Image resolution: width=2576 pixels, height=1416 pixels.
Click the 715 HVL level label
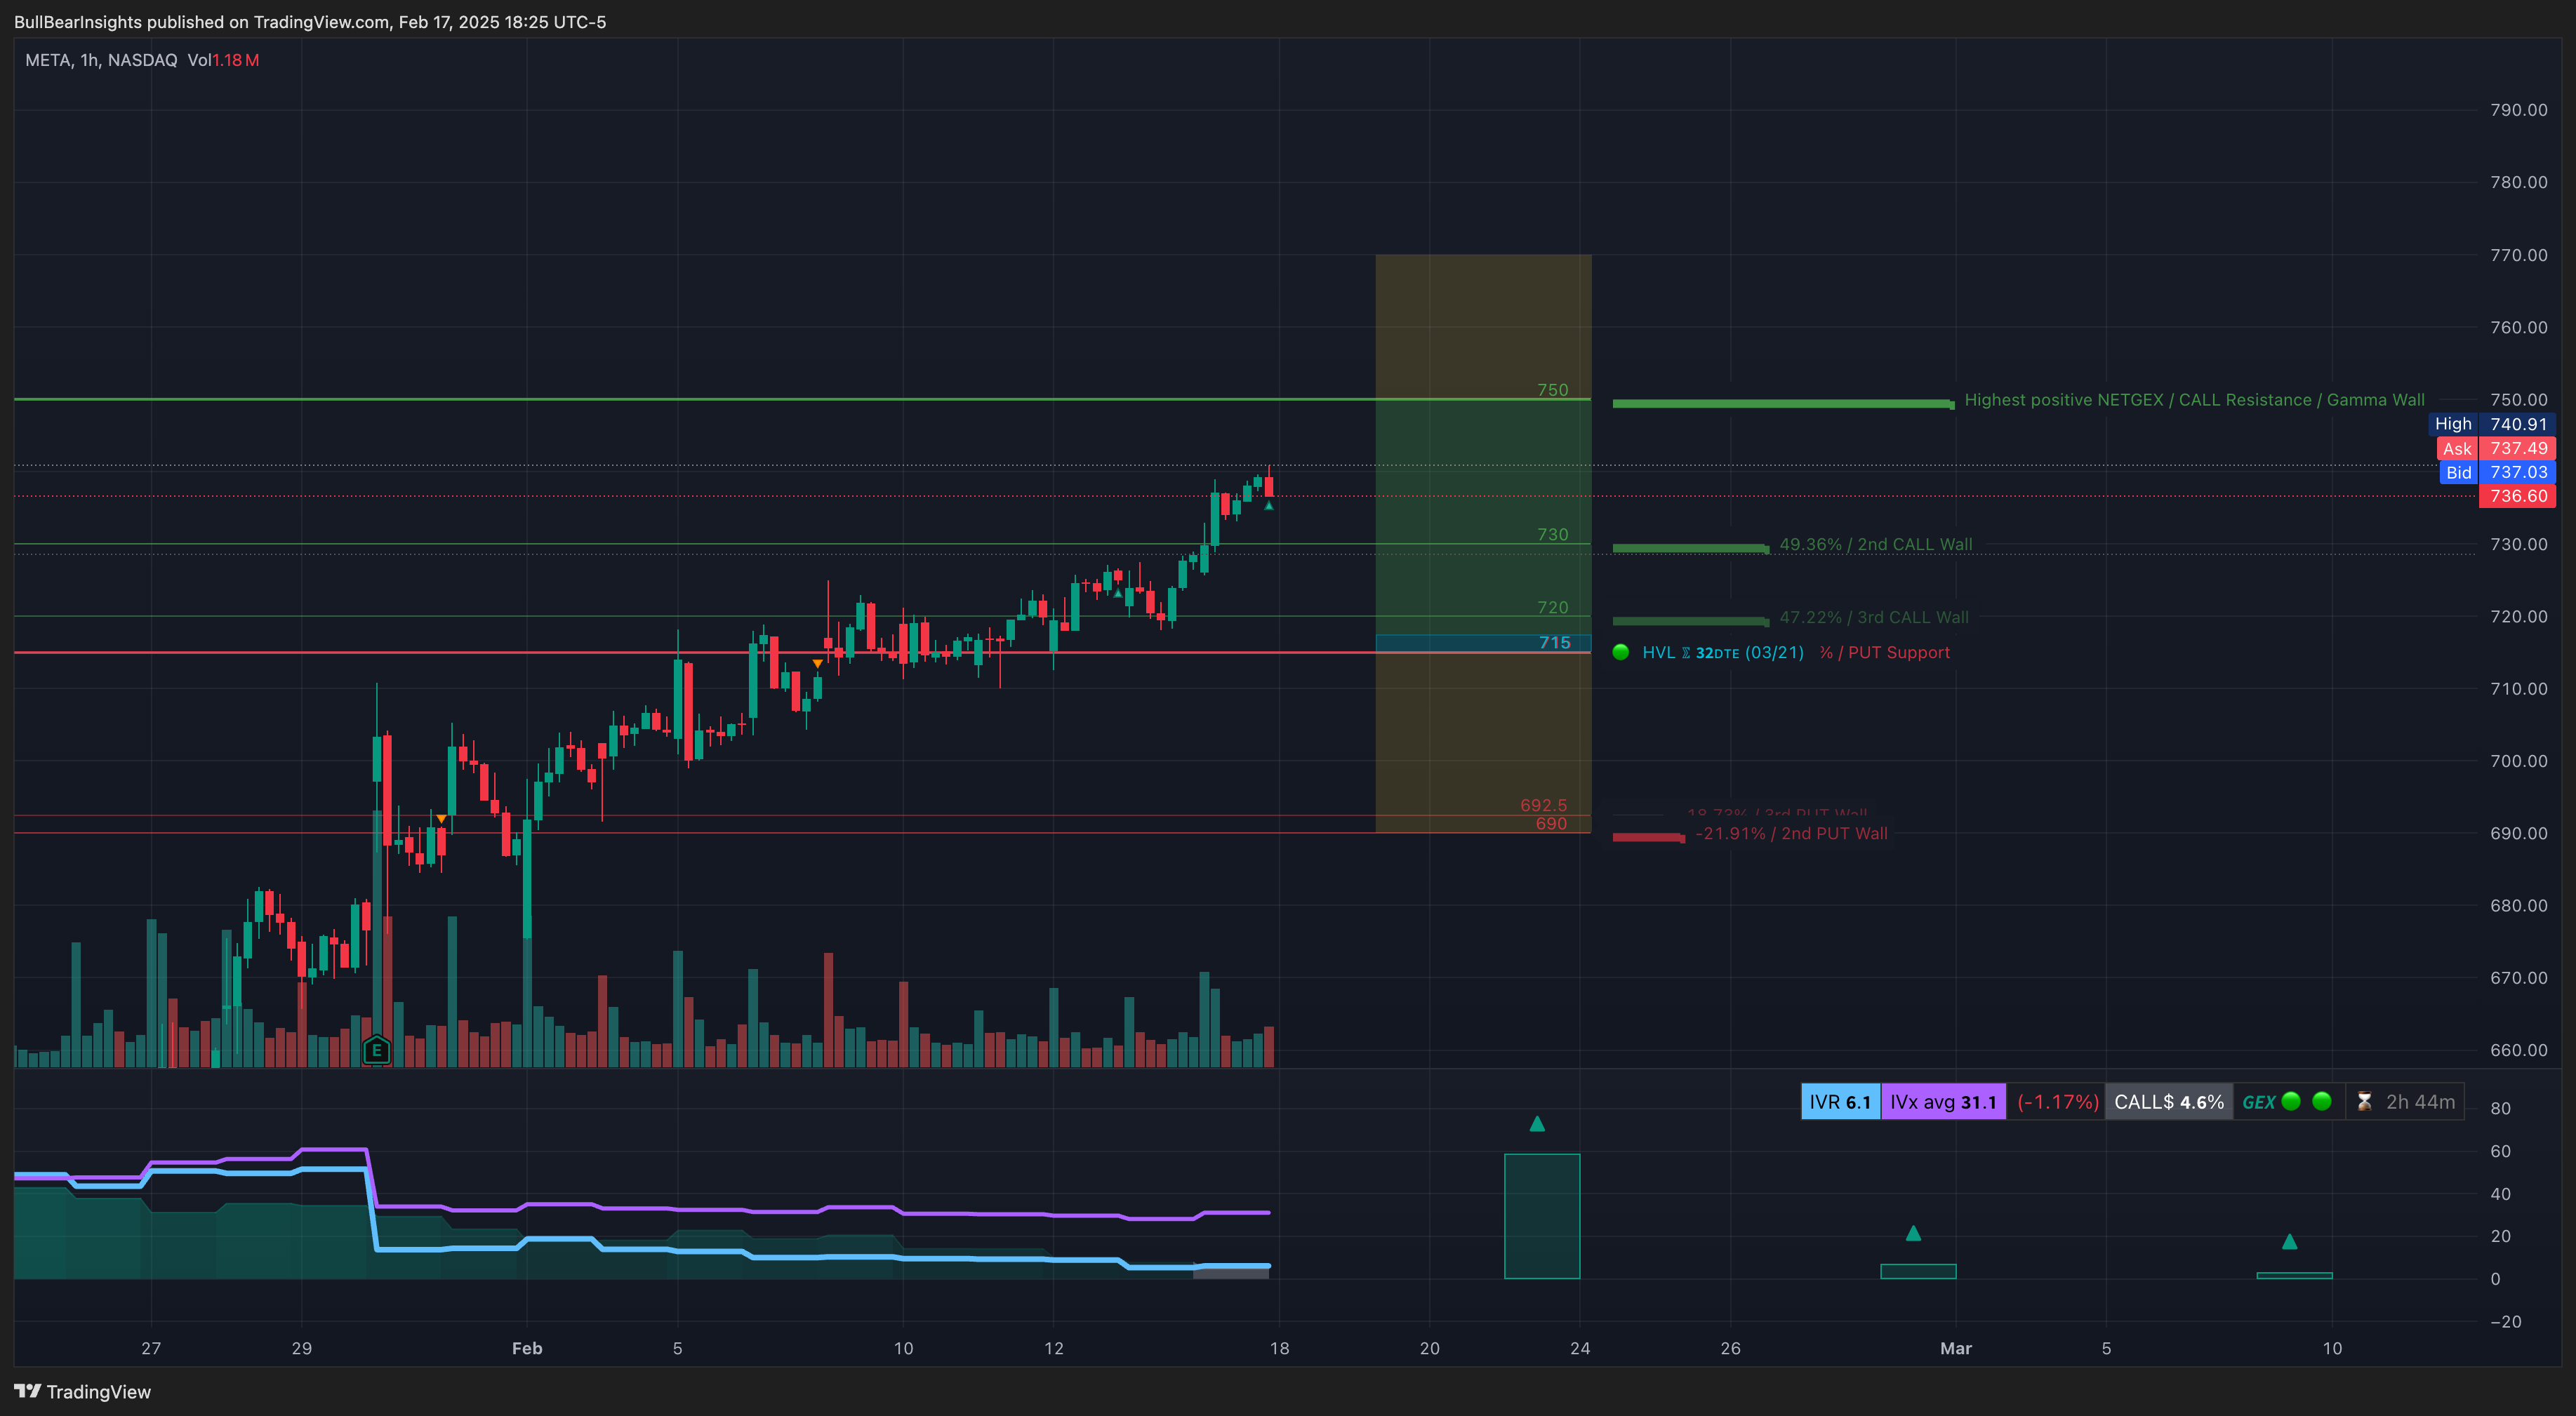point(1554,642)
